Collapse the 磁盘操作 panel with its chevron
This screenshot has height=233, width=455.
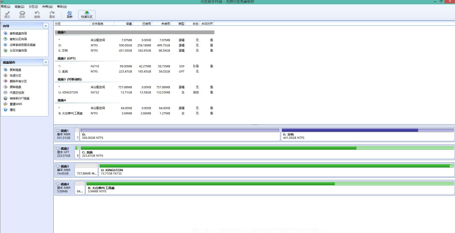pos(45,62)
